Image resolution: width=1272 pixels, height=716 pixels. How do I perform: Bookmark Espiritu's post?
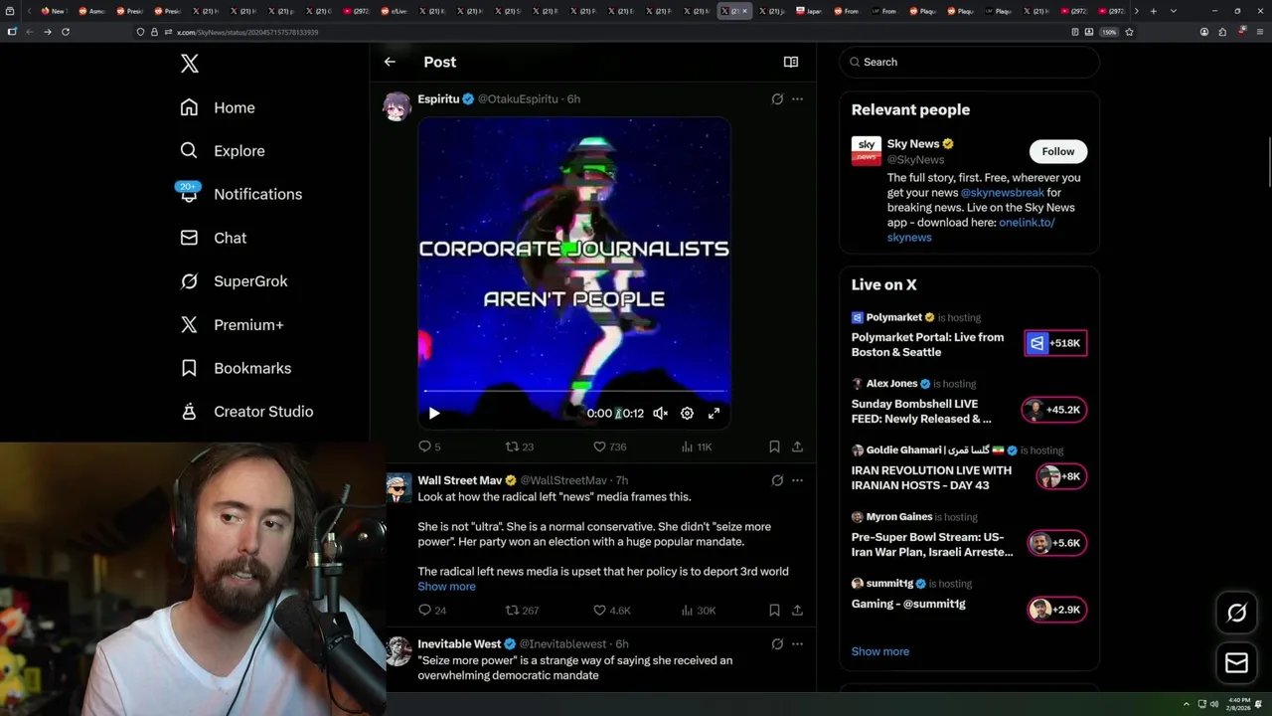(x=774, y=447)
